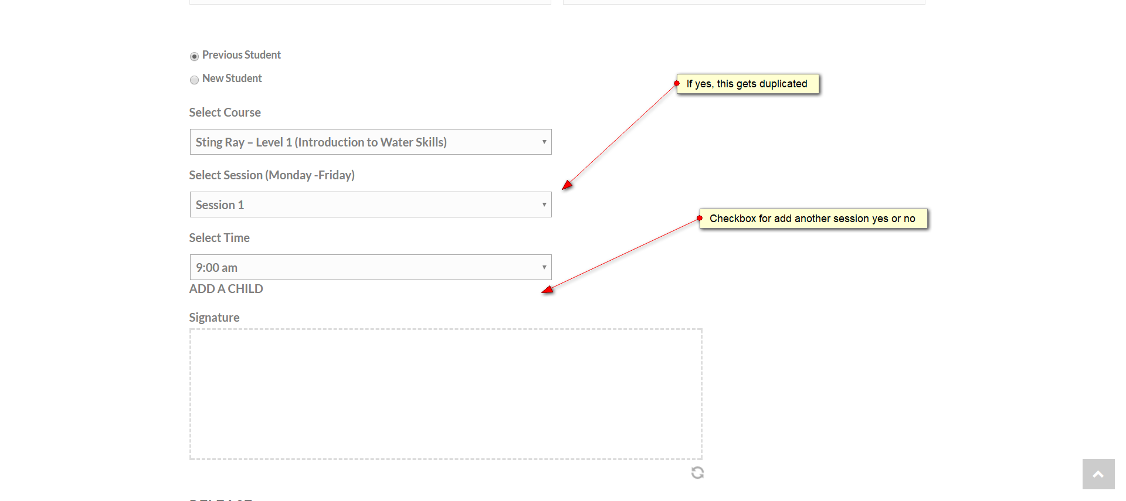The image size is (1126, 501).
Task: Click red arrowhead pointing at Select Session
Action: (567, 185)
